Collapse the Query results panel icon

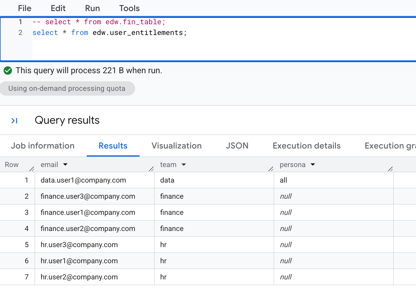14,121
